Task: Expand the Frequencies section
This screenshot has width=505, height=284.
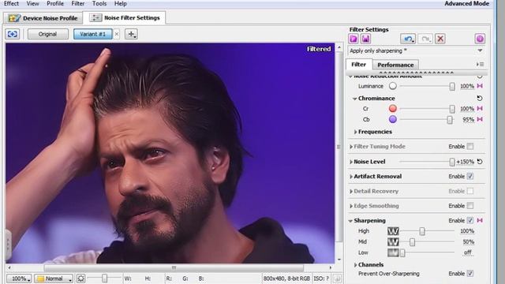Action: click(x=356, y=132)
